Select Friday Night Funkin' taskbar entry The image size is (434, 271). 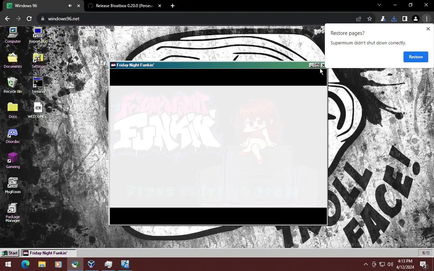[x=49, y=253]
